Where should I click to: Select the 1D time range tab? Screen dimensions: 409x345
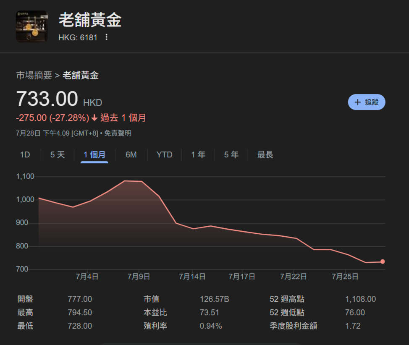point(25,155)
